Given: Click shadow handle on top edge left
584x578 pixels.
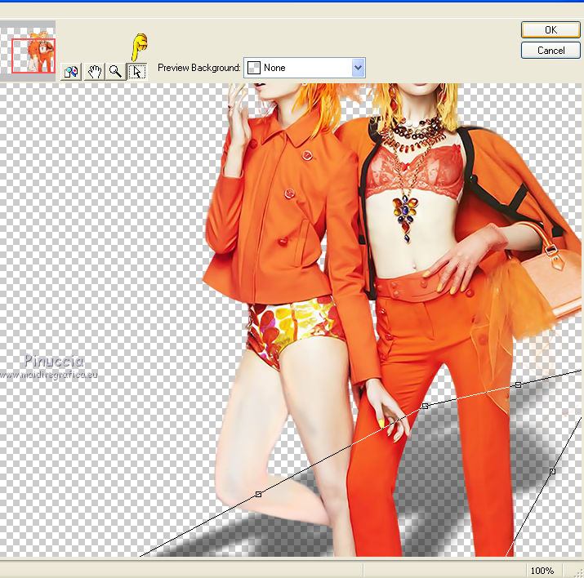Looking at the screenshot, I should pos(425,406).
